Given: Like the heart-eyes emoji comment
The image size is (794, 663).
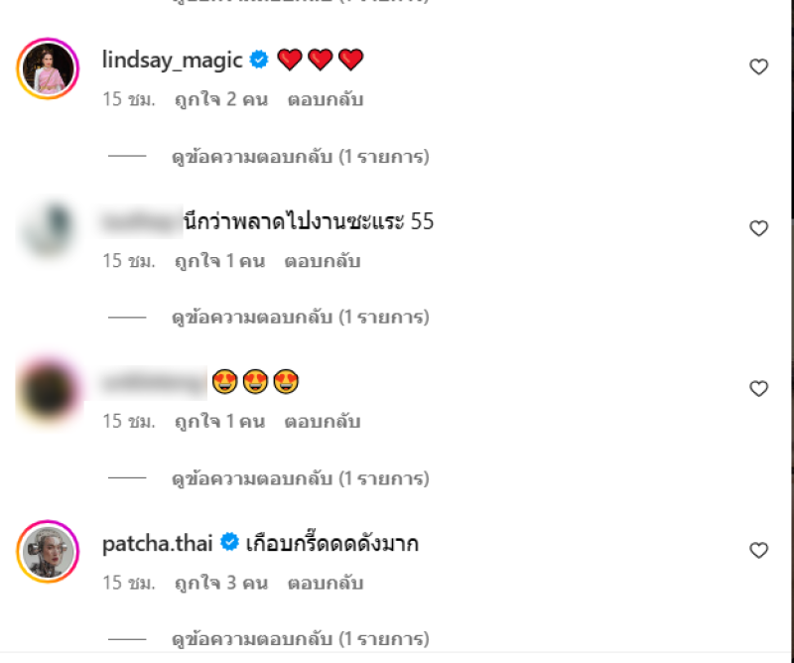Looking at the screenshot, I should [758, 388].
